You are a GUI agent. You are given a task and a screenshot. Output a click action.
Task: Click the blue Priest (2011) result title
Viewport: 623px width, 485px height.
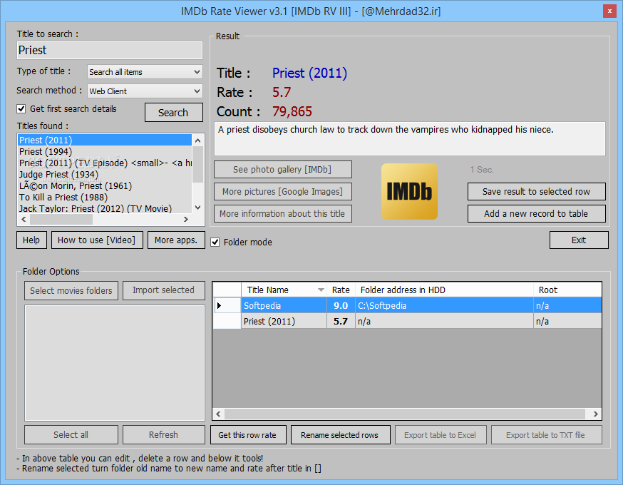(x=309, y=73)
